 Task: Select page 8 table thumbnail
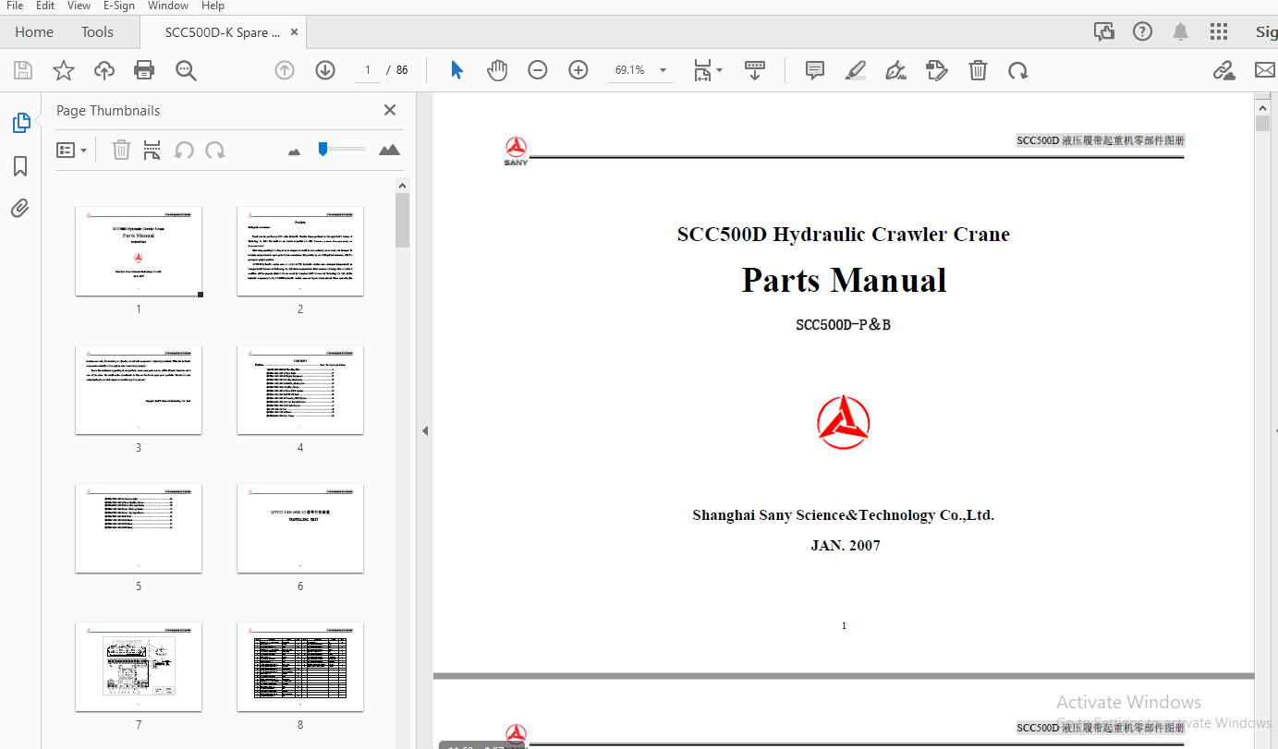(x=300, y=667)
